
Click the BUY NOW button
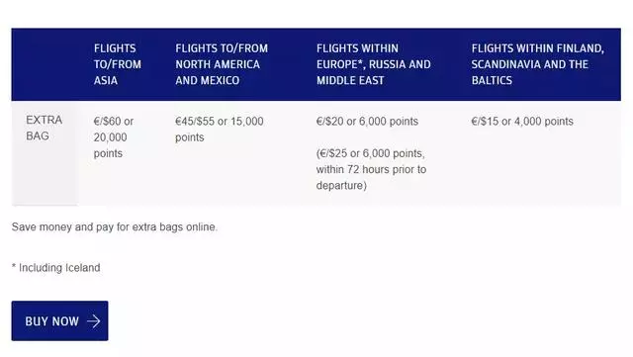(x=59, y=320)
